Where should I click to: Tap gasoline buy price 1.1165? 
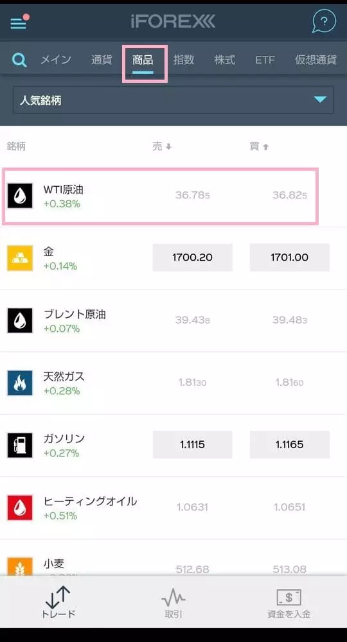tap(290, 444)
